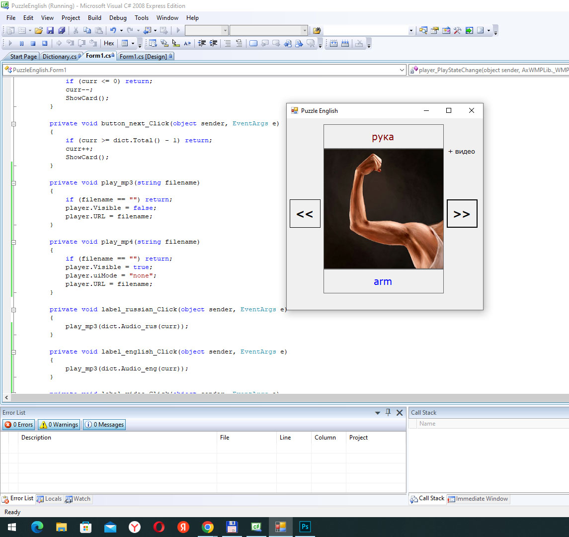Screen dimensions: 569x537
Task: Collapse the button_next_Click method outline
Action: [14, 124]
